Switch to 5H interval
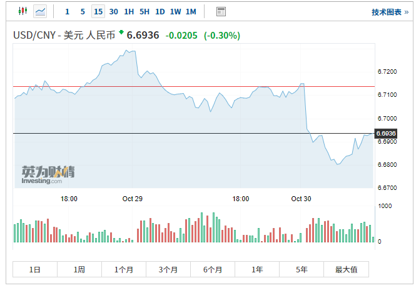This screenshot has width=416, height=288. click(x=145, y=11)
